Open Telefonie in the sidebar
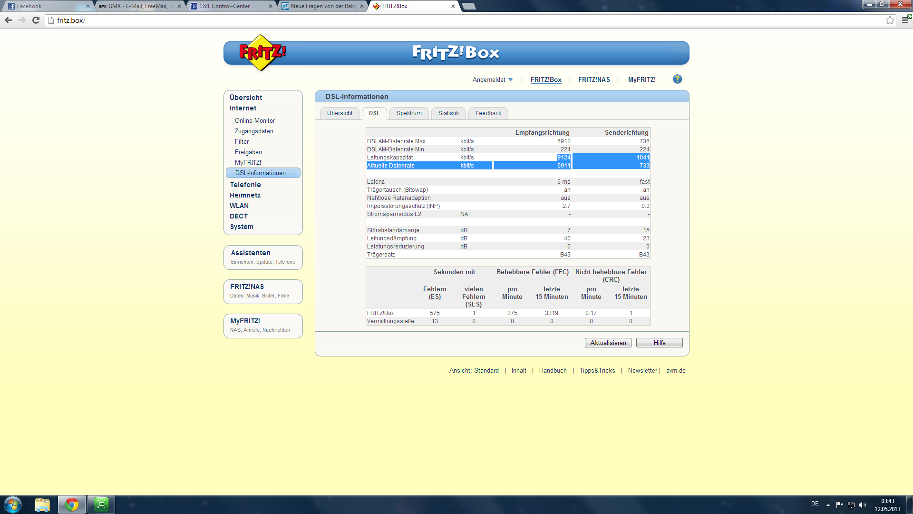Viewport: 913px width, 514px height. coord(245,185)
